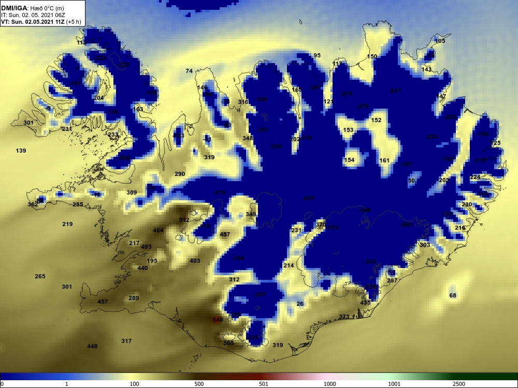Select the 214 value label
The height and width of the screenshot is (388, 518).
pyautogui.click(x=289, y=265)
